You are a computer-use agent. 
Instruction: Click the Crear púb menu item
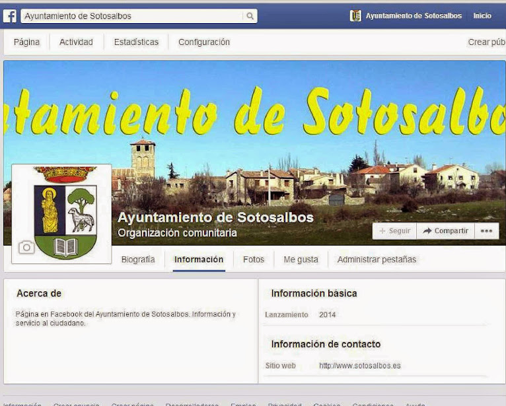tap(487, 42)
